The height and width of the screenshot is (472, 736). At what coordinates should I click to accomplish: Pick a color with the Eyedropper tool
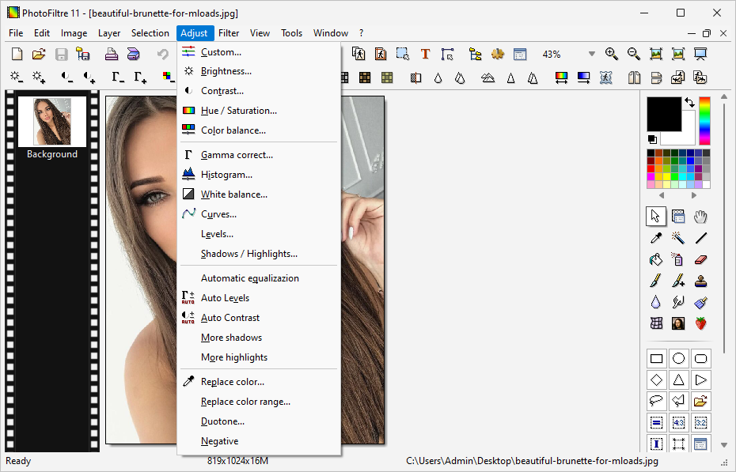(x=655, y=237)
